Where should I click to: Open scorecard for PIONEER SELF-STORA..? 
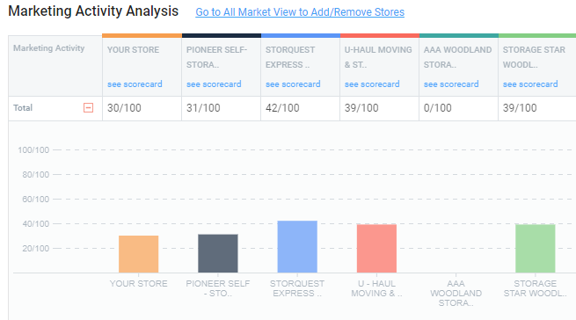point(214,84)
